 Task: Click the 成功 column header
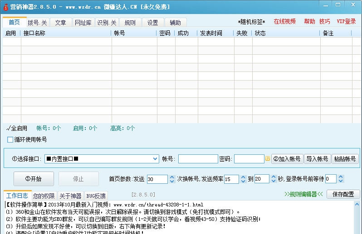tap(186, 33)
